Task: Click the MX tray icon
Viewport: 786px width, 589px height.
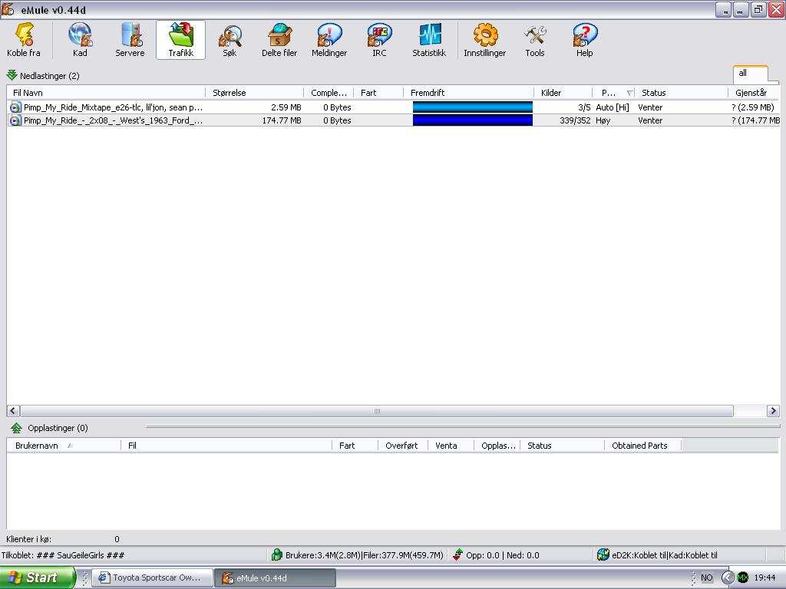Action: (743, 578)
